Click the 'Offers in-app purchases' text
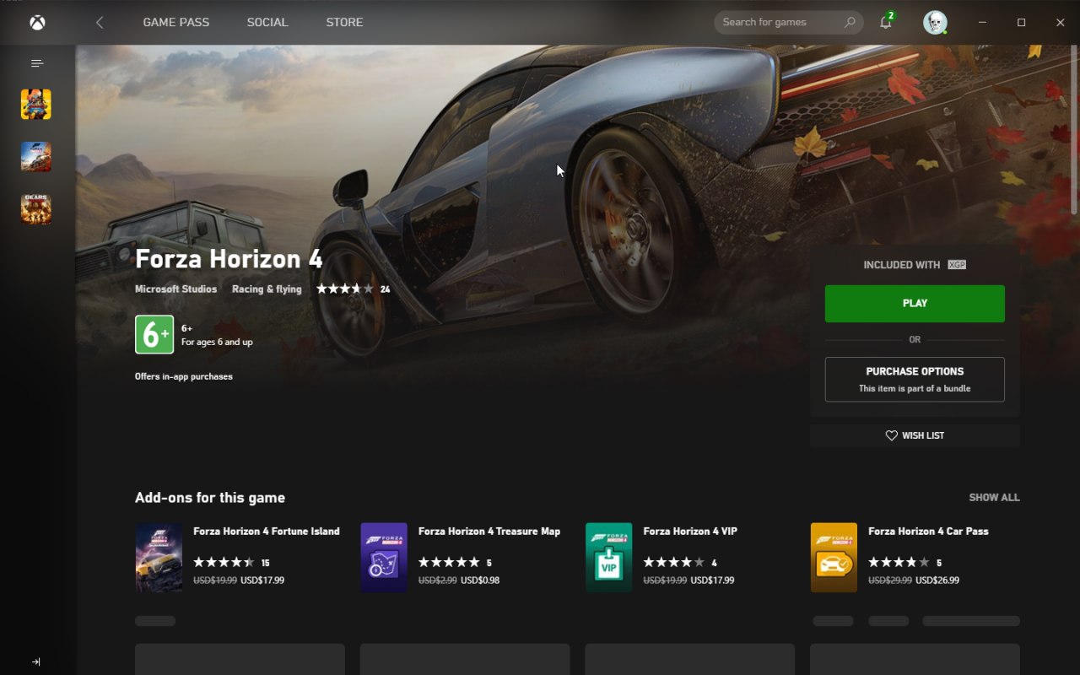 pos(184,376)
